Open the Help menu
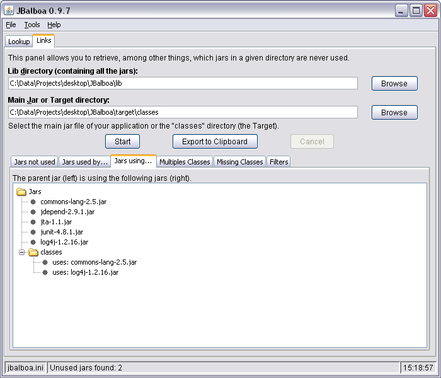441x378 pixels. coord(54,25)
